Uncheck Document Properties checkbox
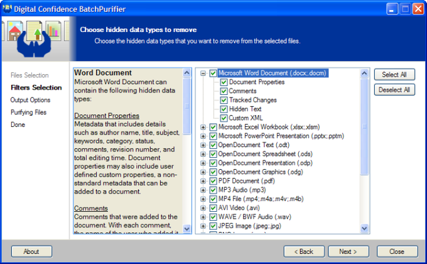427x264 pixels. click(x=224, y=82)
